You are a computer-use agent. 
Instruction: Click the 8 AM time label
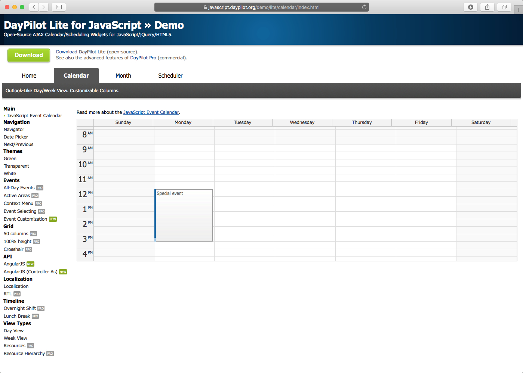(x=85, y=137)
